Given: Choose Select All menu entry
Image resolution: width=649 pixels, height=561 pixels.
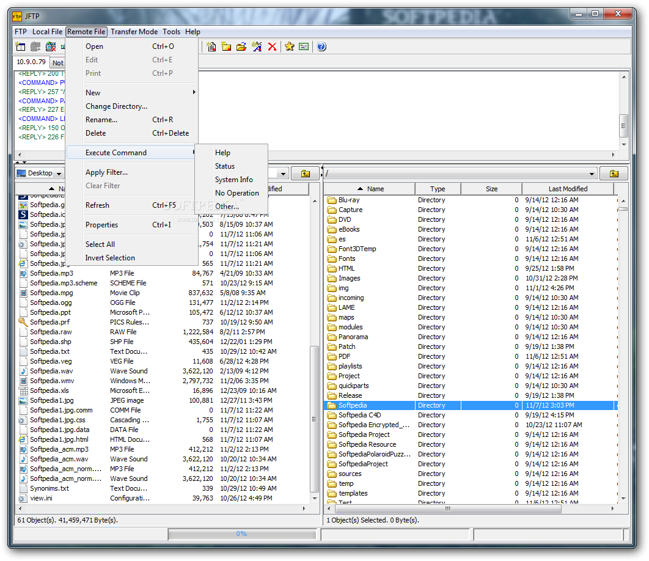Looking at the screenshot, I should [x=132, y=244].
